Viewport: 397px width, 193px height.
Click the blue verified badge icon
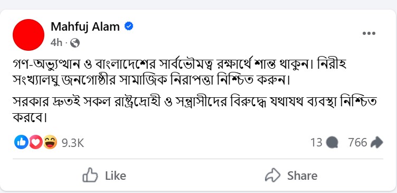pos(129,26)
